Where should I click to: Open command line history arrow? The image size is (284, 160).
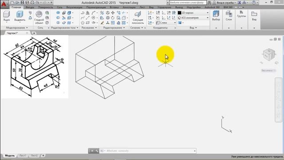tap(194, 151)
